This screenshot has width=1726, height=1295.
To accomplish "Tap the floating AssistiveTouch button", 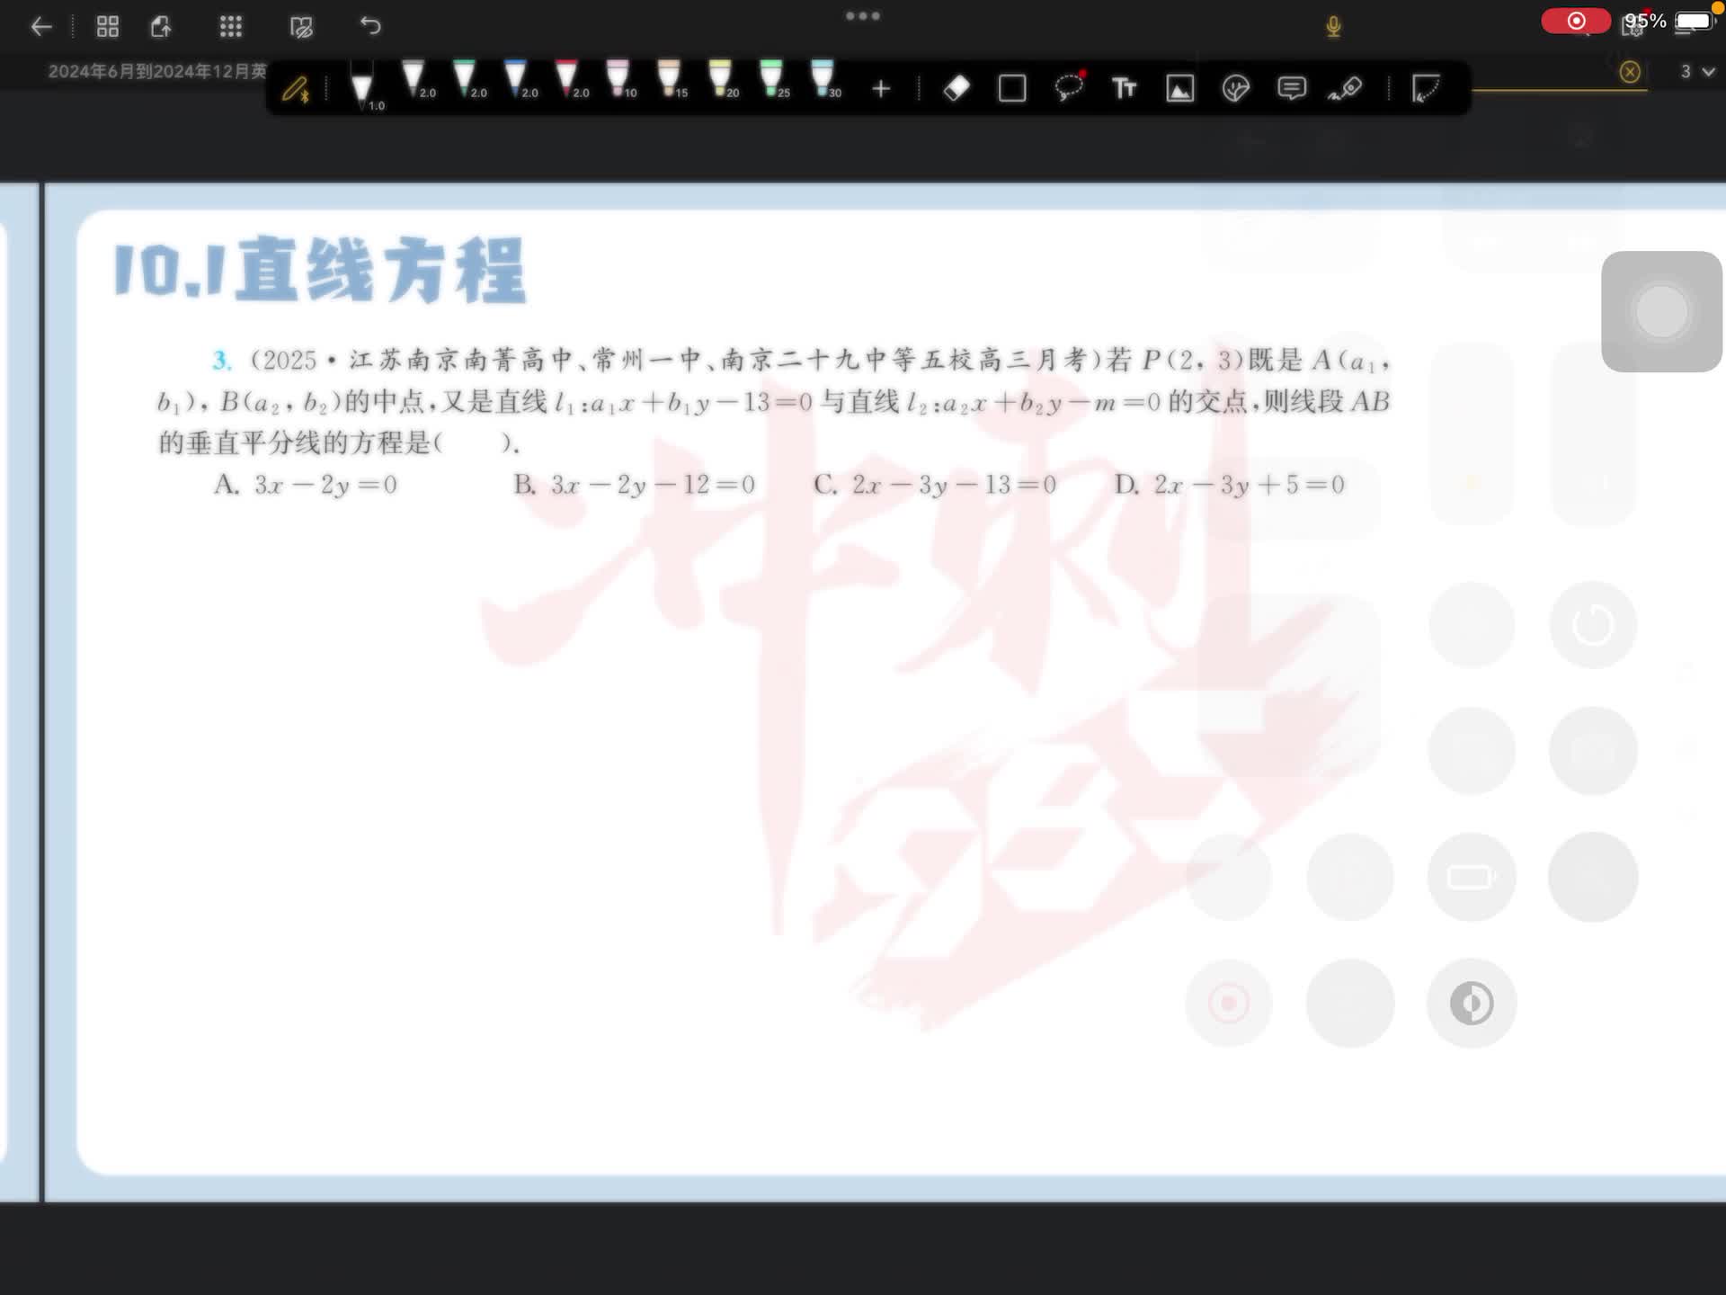I will click(x=1661, y=311).
